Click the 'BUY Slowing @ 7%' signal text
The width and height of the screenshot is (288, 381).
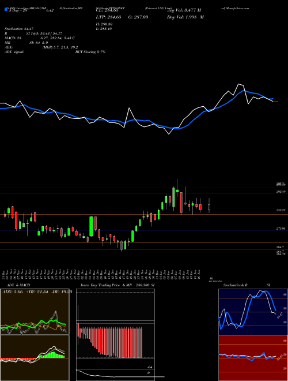(90, 52)
